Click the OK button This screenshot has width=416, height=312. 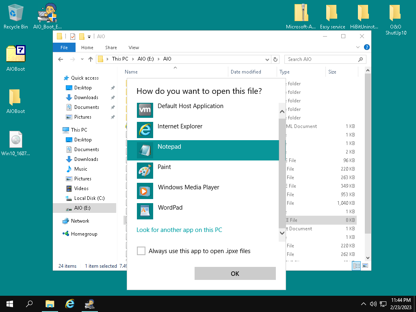235,273
